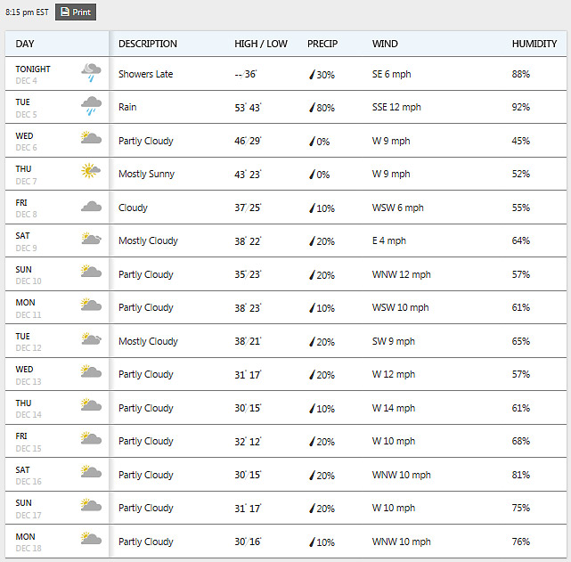Click the 92% humidity value
This screenshot has width=571, height=562.
pyautogui.click(x=521, y=107)
